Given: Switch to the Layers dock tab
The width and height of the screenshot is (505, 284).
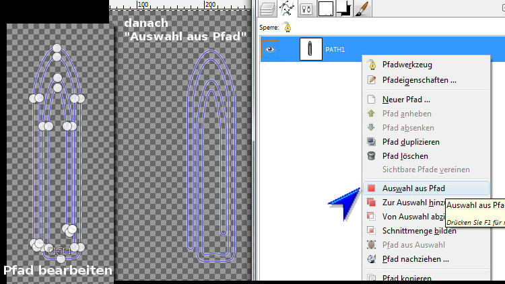Looking at the screenshot, I should pos(268,8).
